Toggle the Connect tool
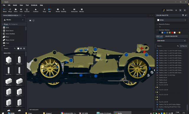 click(x=27, y=10)
